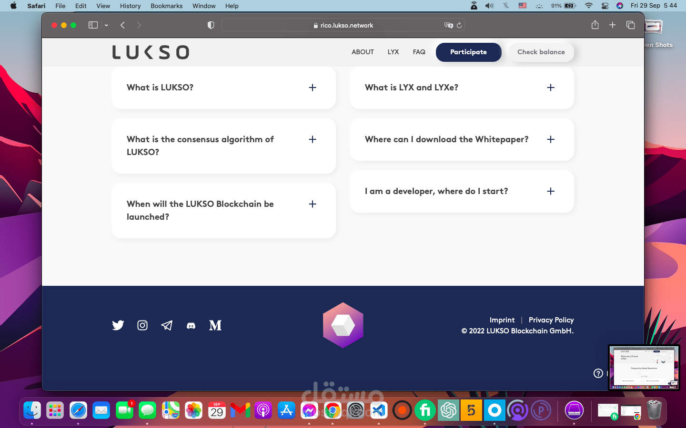
Task: Open the screenshot preview thumbnail
Action: tap(644, 367)
